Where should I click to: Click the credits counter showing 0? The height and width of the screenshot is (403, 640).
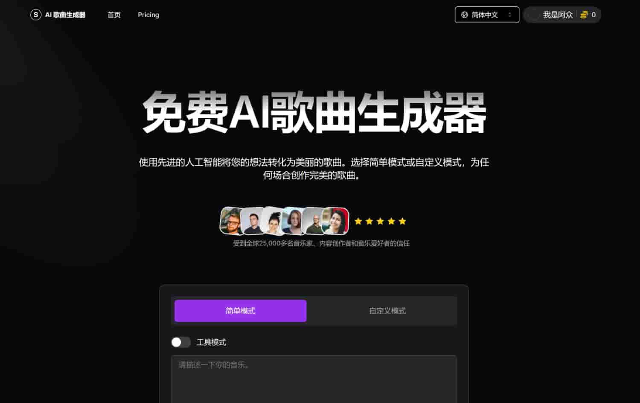point(593,15)
